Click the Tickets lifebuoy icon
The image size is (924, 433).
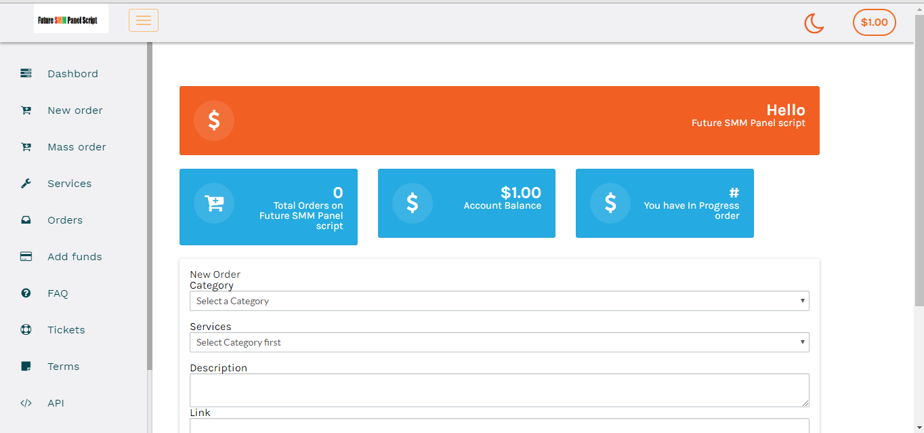(x=26, y=330)
